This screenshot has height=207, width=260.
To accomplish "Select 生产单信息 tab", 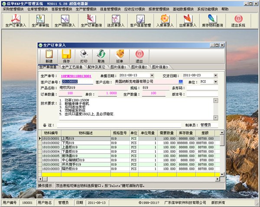I will (48, 67).
